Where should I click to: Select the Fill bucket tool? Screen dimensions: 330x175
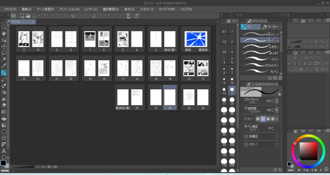point(4,119)
